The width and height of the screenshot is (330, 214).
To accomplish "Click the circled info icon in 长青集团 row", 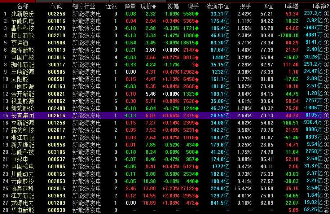I will click(326, 115).
